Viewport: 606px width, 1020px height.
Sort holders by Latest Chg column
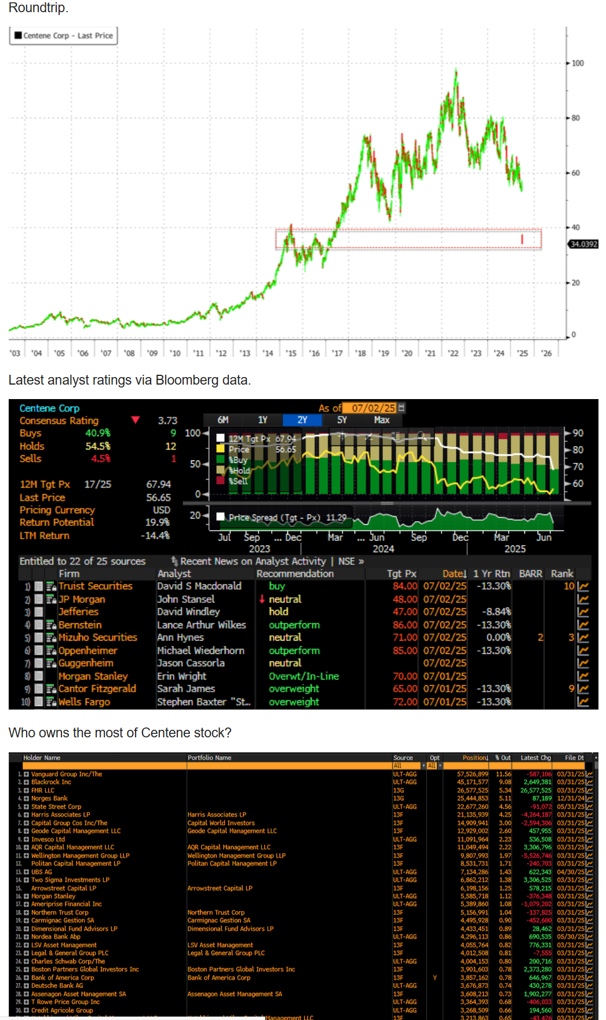536,758
